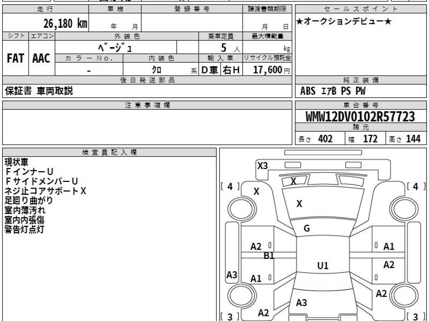Click the seating capacity 5 人

[230, 47]
